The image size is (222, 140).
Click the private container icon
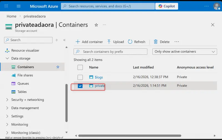click(x=91, y=86)
